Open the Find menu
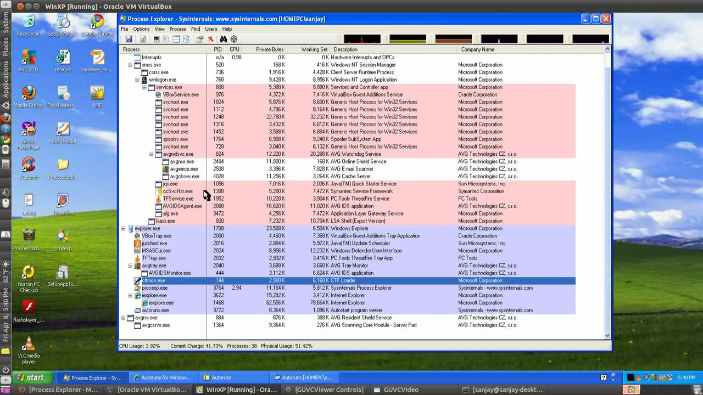Screen dimensions: 703x395 coord(196,29)
